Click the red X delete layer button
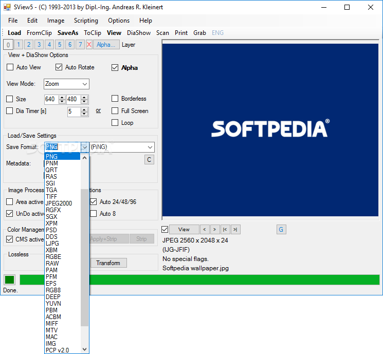 point(89,45)
